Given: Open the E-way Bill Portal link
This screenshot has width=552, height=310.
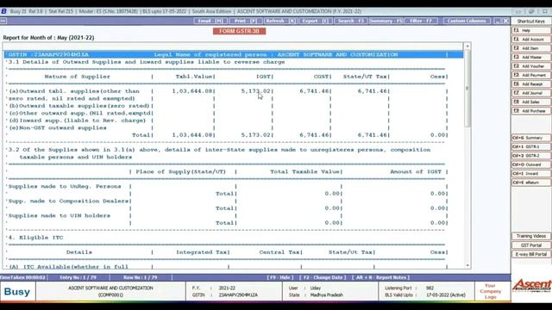Looking at the screenshot, I should (531, 254).
